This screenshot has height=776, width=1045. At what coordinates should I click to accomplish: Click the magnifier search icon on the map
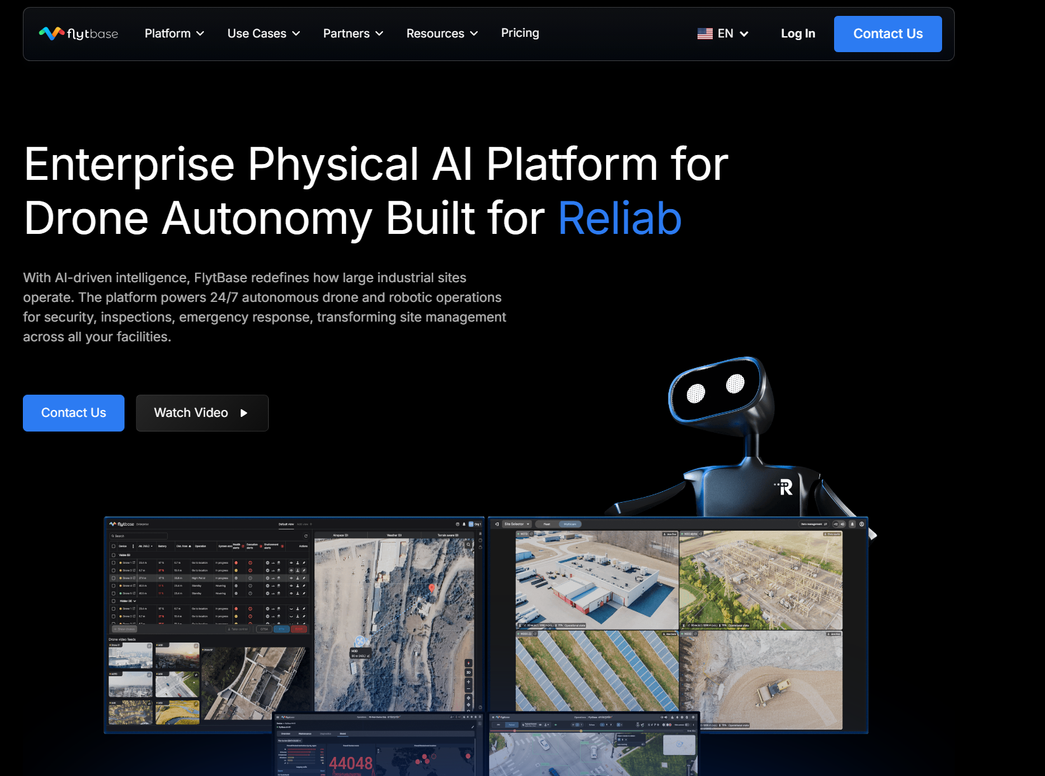pyautogui.click(x=469, y=545)
